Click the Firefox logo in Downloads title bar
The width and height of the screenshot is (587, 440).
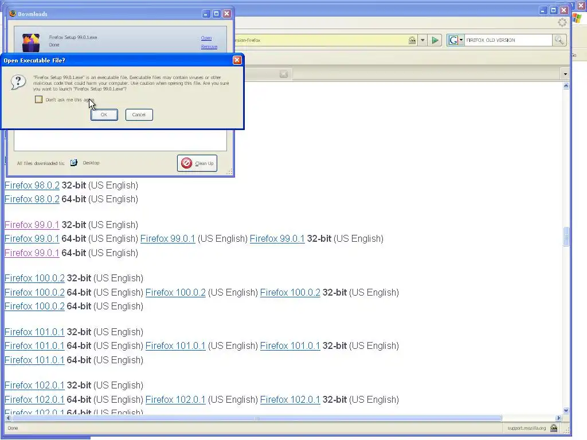tap(13, 14)
